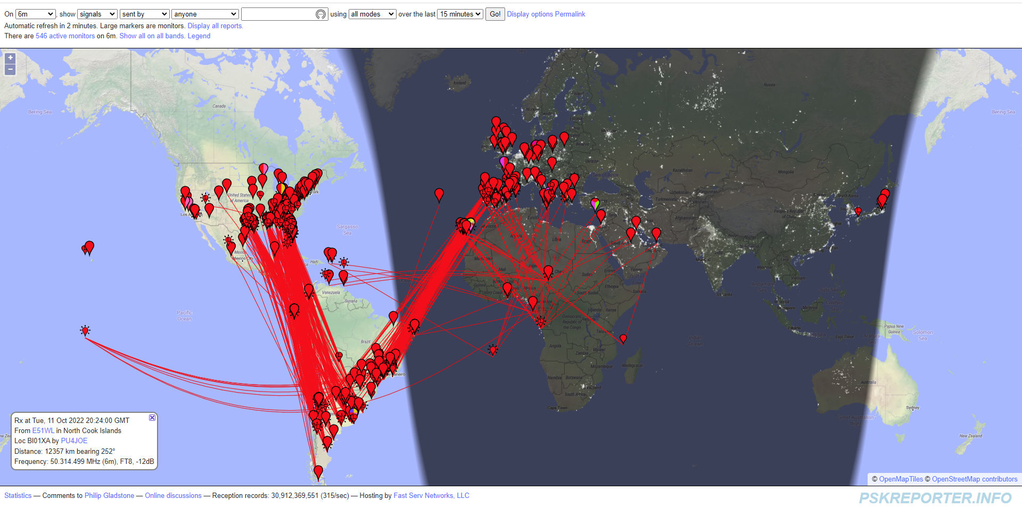1022x507 pixels.
Task: Open E51WL callsign link in popup
Action: [x=43, y=430]
